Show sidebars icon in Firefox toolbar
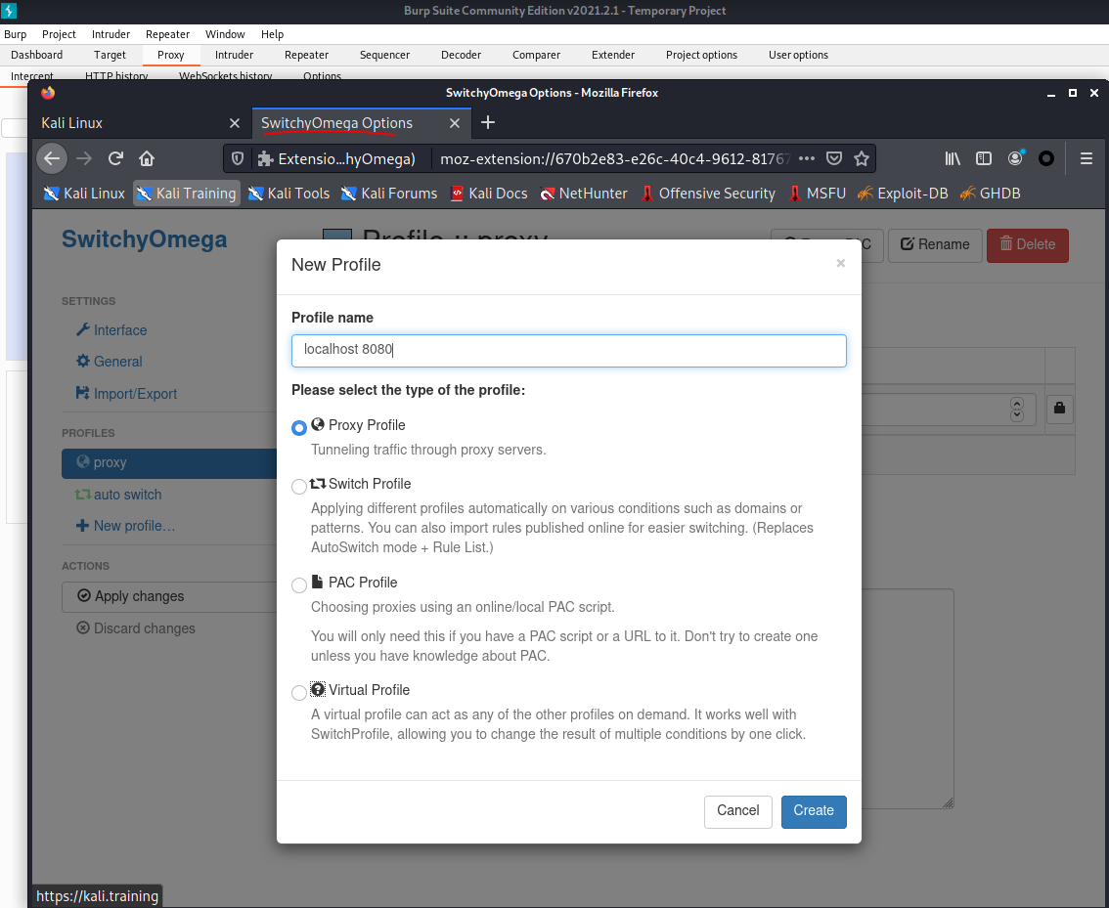The image size is (1109, 908). point(983,158)
